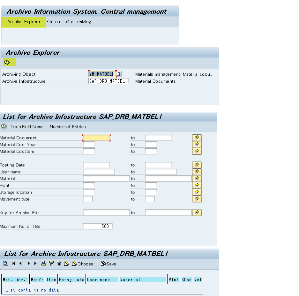Viewport: 299px width, 296px height.
Task: Click Save layout button
Action: tap(108, 264)
